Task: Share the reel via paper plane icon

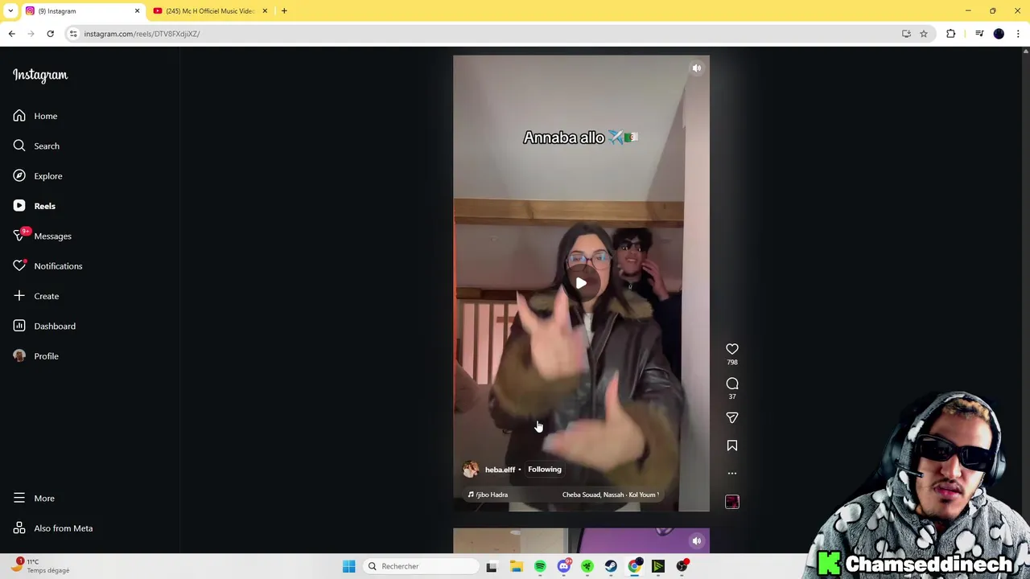Action: [x=732, y=418]
